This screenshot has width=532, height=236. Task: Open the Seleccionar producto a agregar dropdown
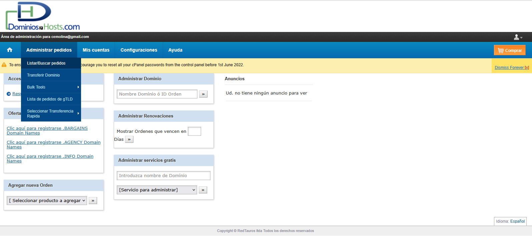[47, 201]
